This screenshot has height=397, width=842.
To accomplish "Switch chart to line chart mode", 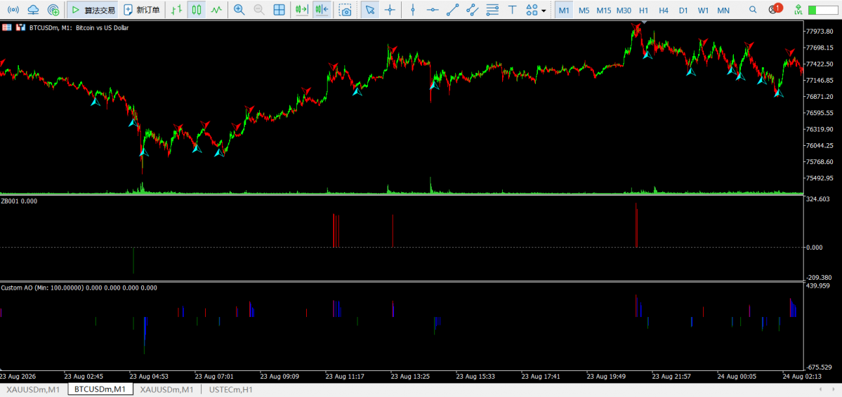I will 216,10.
